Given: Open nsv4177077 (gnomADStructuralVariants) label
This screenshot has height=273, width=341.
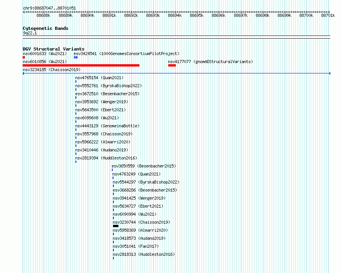Looking at the screenshot, I should coord(210,62).
